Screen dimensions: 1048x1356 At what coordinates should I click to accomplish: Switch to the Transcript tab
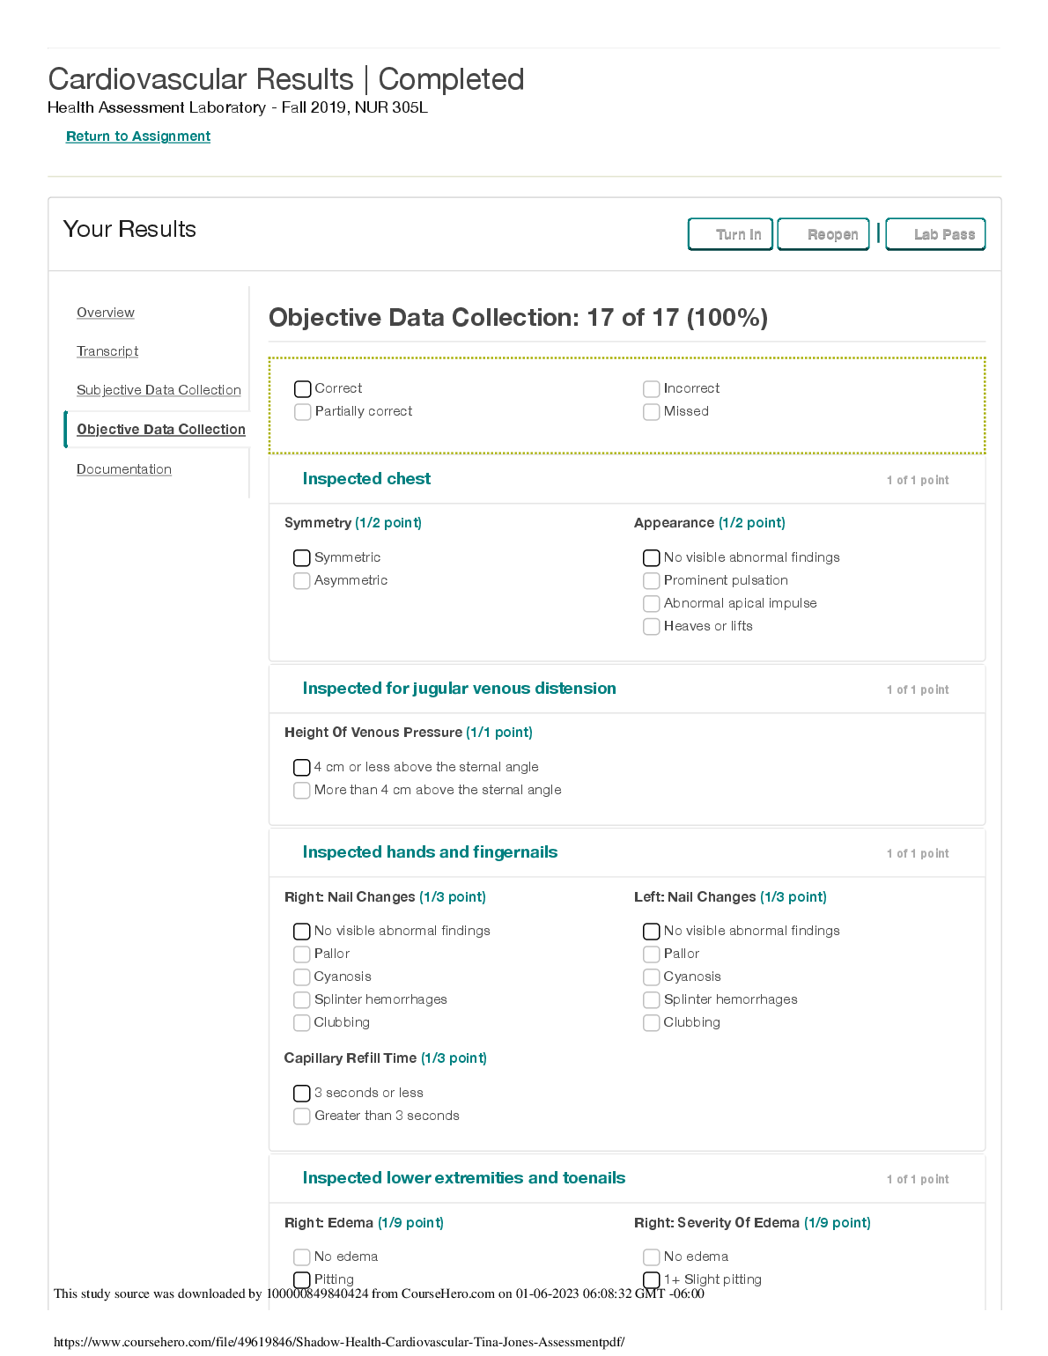[107, 351]
